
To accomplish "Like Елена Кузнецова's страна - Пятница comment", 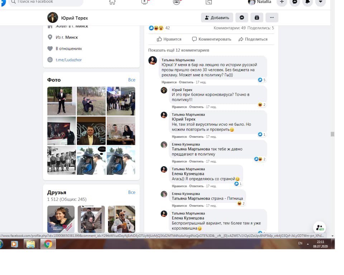I will 179,206.
